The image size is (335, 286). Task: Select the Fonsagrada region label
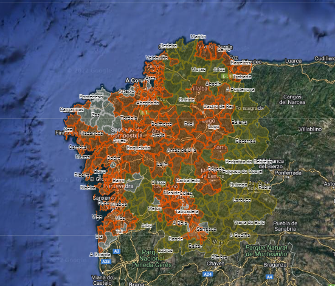249,108
